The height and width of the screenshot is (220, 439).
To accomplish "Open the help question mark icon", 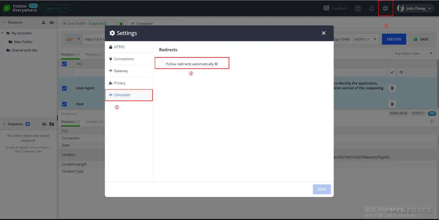I will [x=358, y=8].
